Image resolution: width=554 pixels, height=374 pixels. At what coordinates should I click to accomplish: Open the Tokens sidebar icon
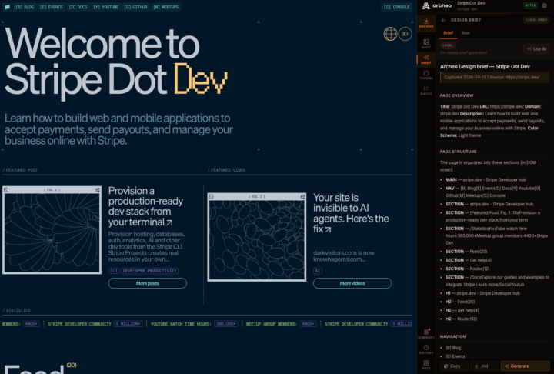[426, 75]
